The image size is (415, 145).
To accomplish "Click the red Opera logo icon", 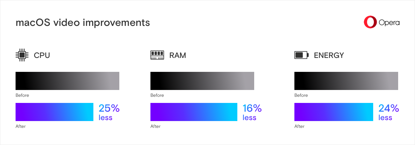I will click(x=370, y=22).
